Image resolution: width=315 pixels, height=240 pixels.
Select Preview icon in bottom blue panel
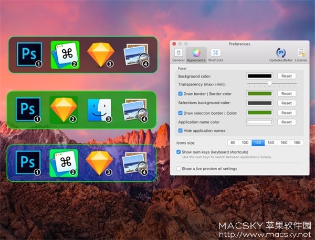[x=135, y=163]
